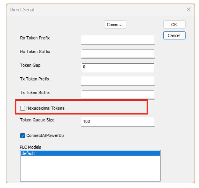Close the Direct Serial dialog
Image resolution: width=199 pixels, height=188 pixels.
point(189,9)
